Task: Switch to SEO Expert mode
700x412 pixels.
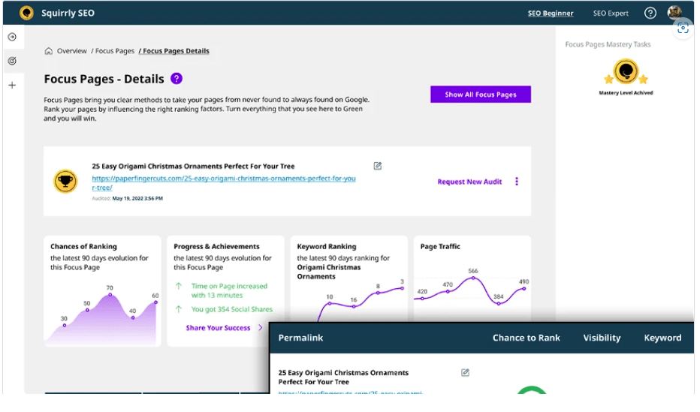Action: tap(611, 14)
